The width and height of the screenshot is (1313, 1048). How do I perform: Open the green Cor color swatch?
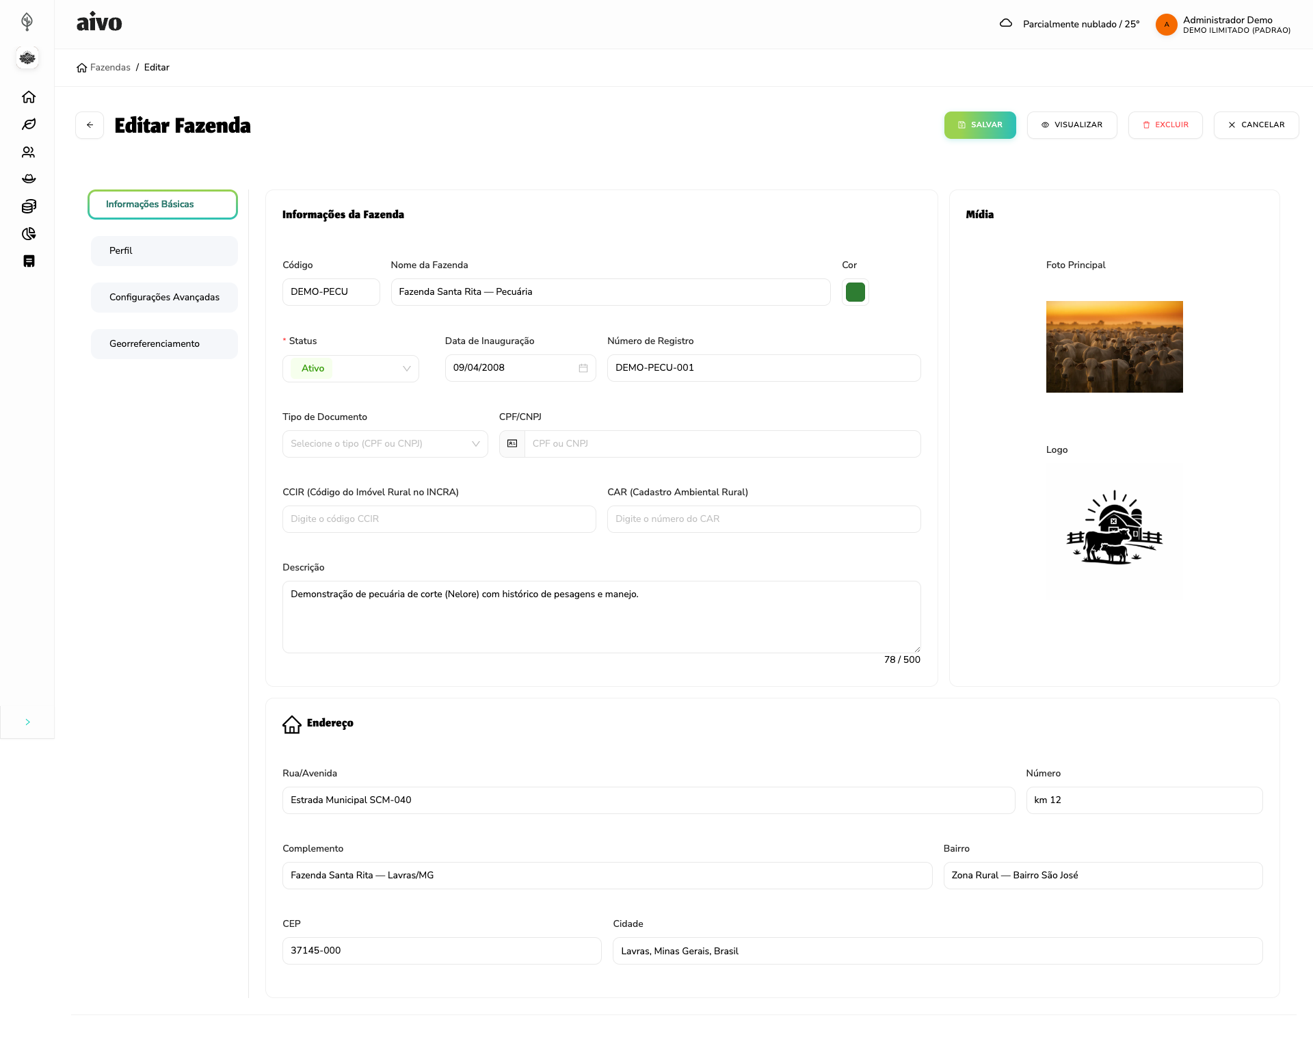click(x=856, y=292)
